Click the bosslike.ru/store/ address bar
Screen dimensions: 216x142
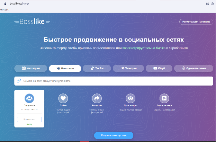coord(19,3)
